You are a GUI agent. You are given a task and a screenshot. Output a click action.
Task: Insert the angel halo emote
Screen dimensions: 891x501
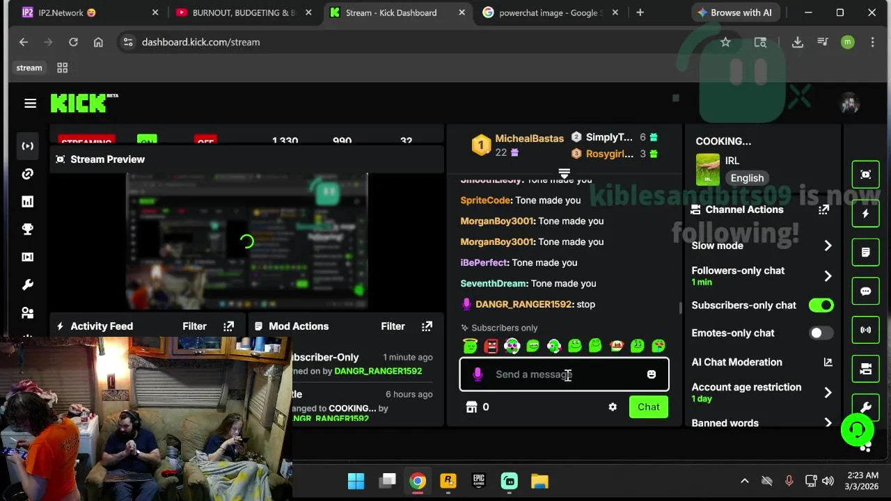471,346
